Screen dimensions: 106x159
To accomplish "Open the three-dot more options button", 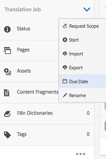I will coord(80,154).
